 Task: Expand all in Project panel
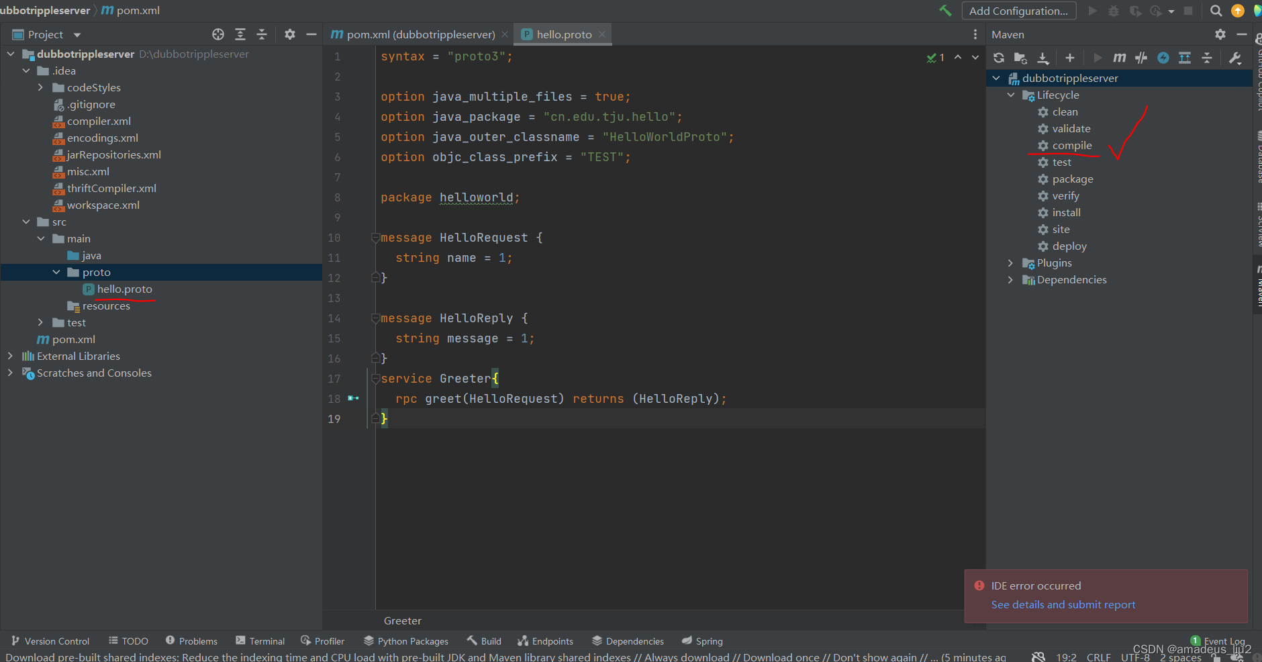[x=240, y=34]
